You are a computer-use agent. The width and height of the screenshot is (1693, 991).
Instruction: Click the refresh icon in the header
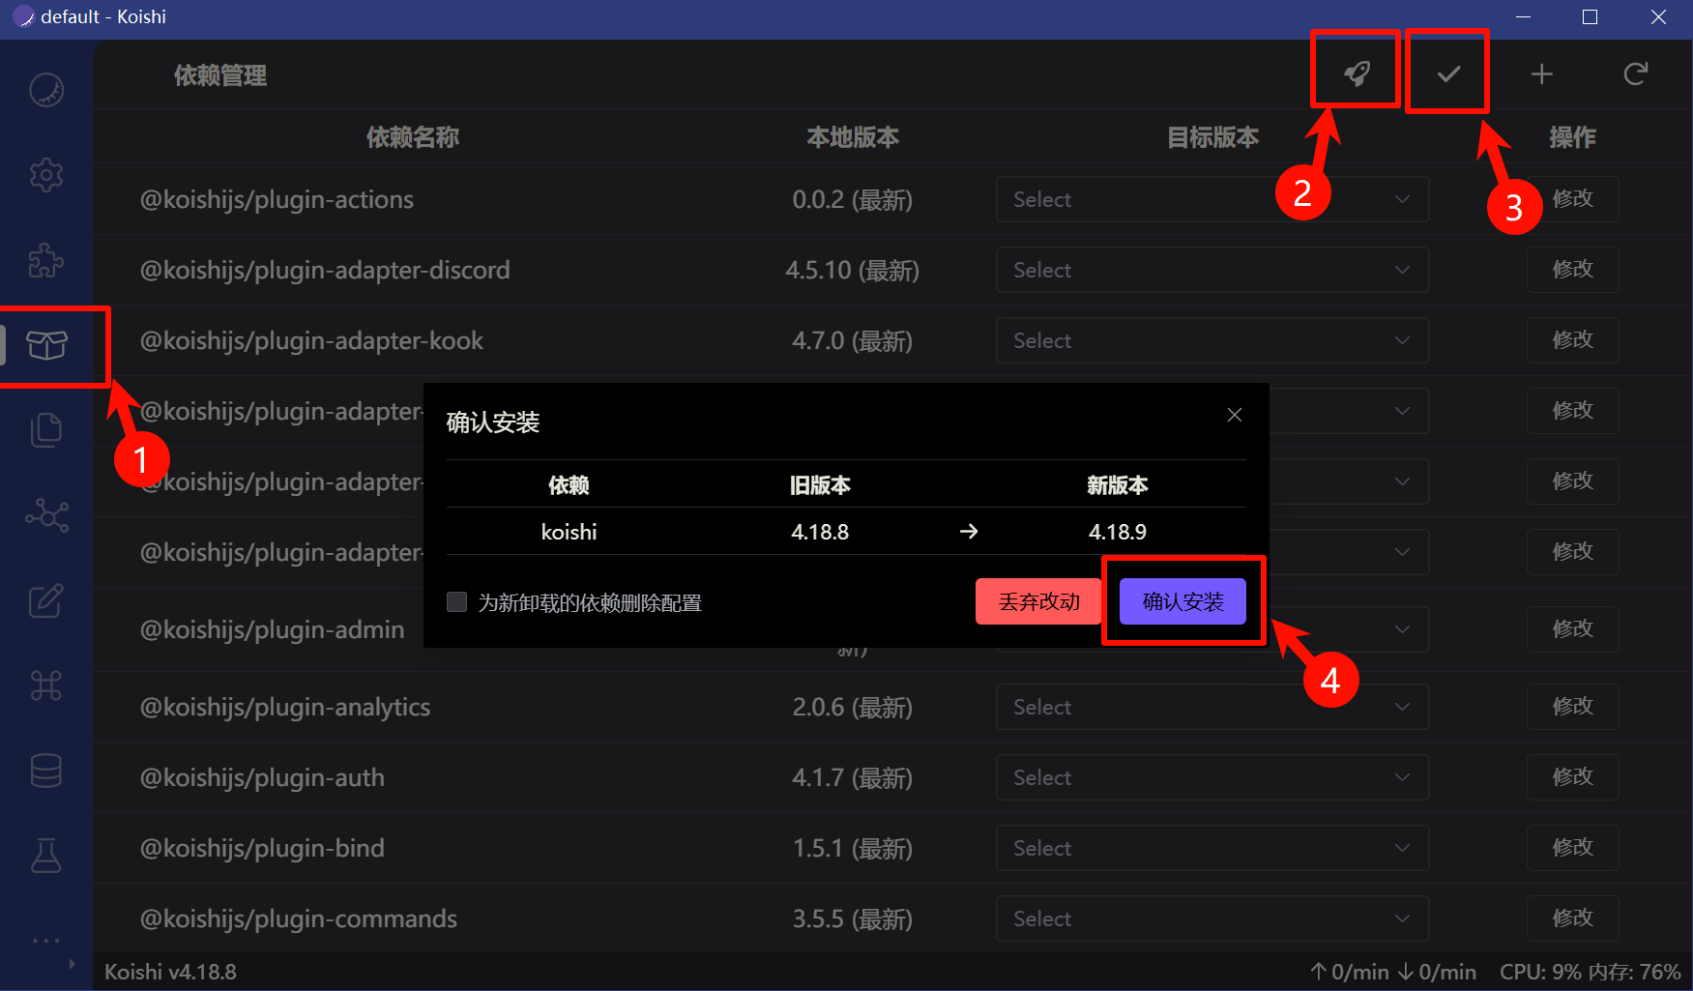1635,73
